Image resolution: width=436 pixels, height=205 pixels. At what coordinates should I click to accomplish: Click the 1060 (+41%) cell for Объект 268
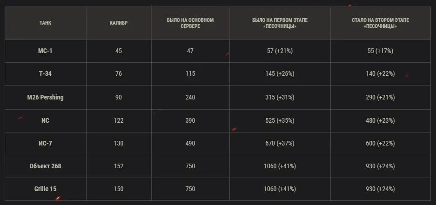(x=280, y=166)
